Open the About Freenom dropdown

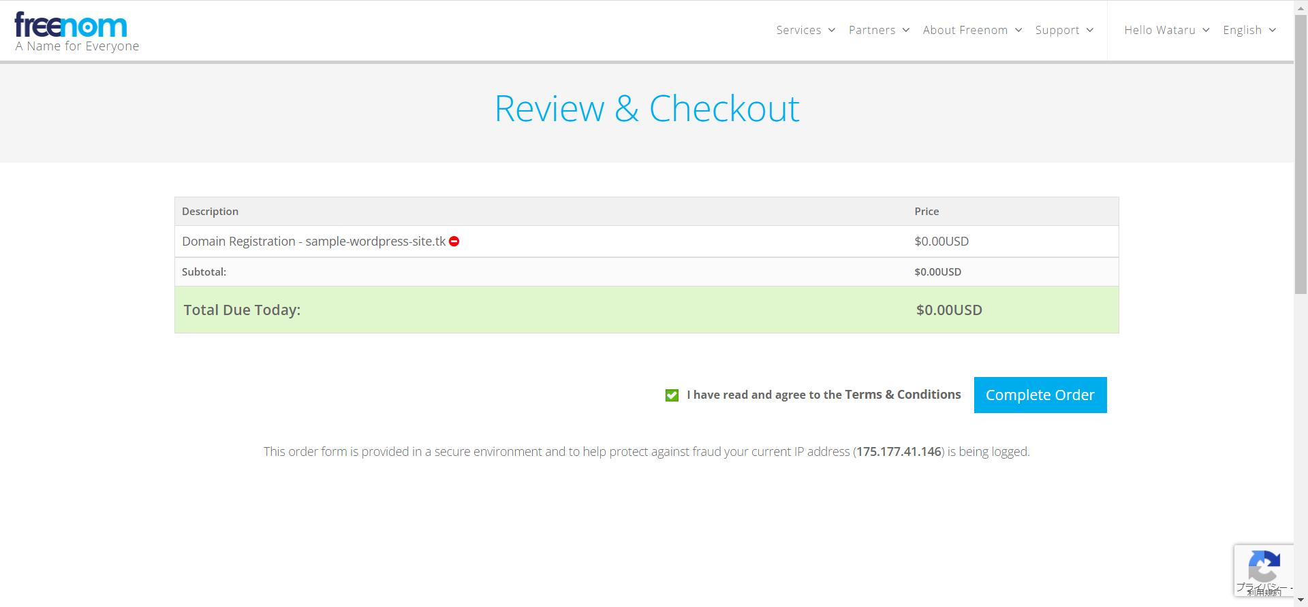pyautogui.click(x=972, y=30)
